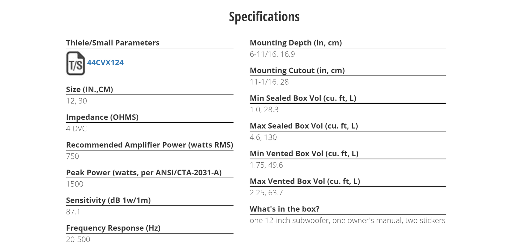Click the 87.1 sensitivity value
Screen dimensions: 510x251
click(73, 212)
